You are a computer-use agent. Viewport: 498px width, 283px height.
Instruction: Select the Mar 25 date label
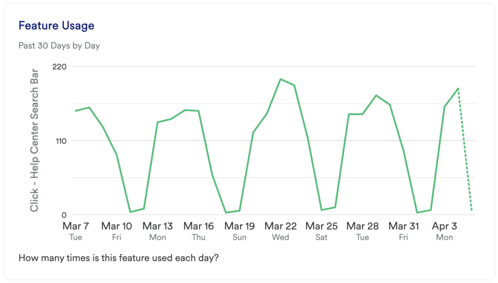(x=321, y=226)
